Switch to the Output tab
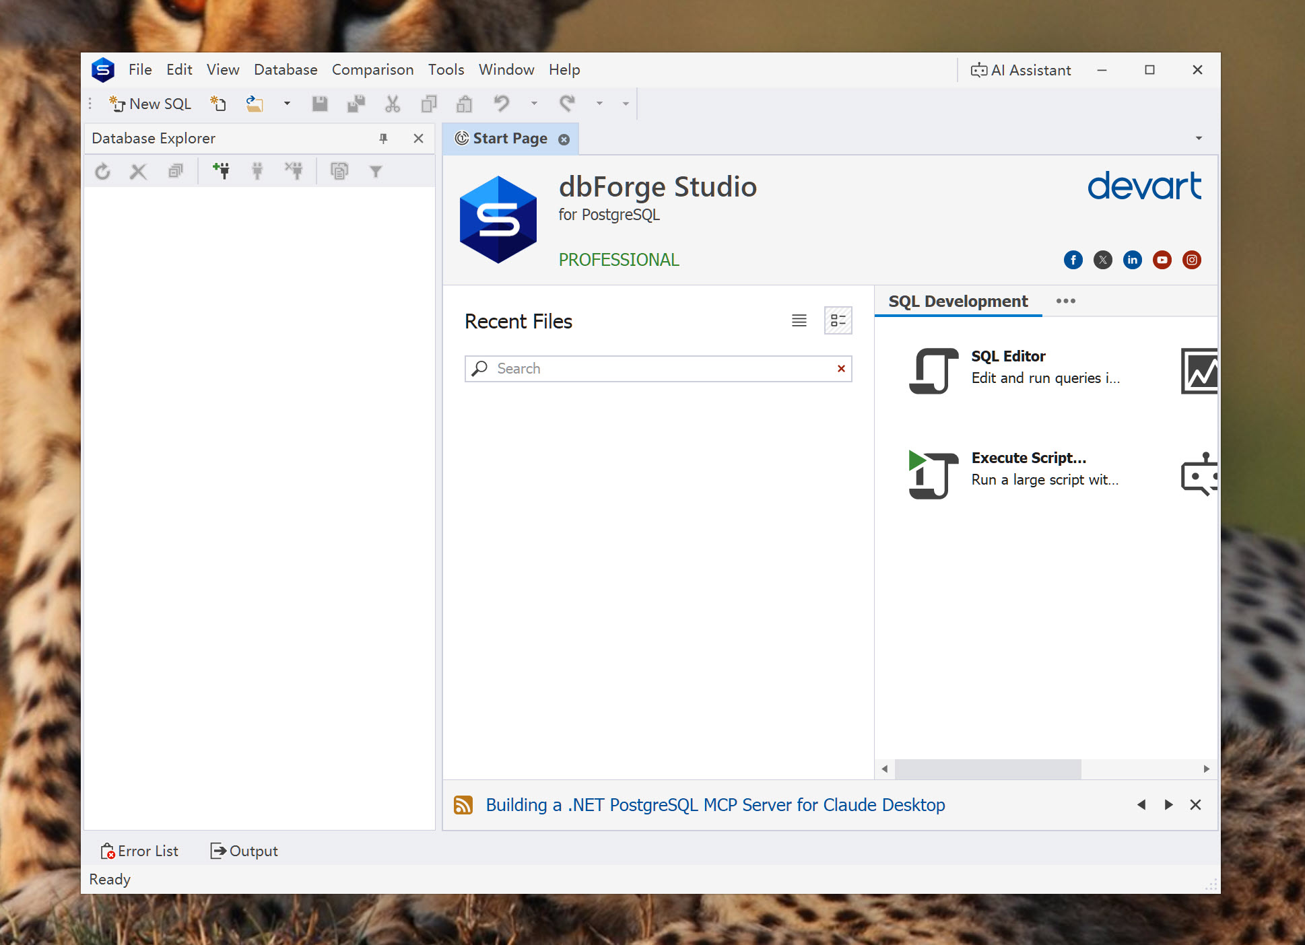Screen dimensions: 1305x945 pos(244,851)
